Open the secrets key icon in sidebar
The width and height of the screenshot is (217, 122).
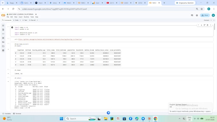(x=3, y=42)
